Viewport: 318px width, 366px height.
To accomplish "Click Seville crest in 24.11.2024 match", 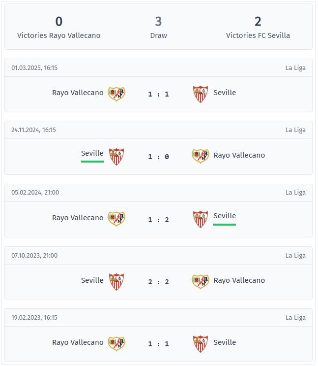I will [116, 156].
